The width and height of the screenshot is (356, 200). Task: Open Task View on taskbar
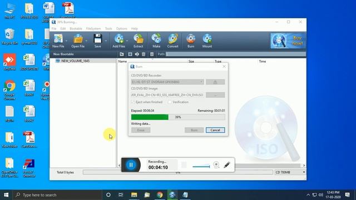pos(121,195)
